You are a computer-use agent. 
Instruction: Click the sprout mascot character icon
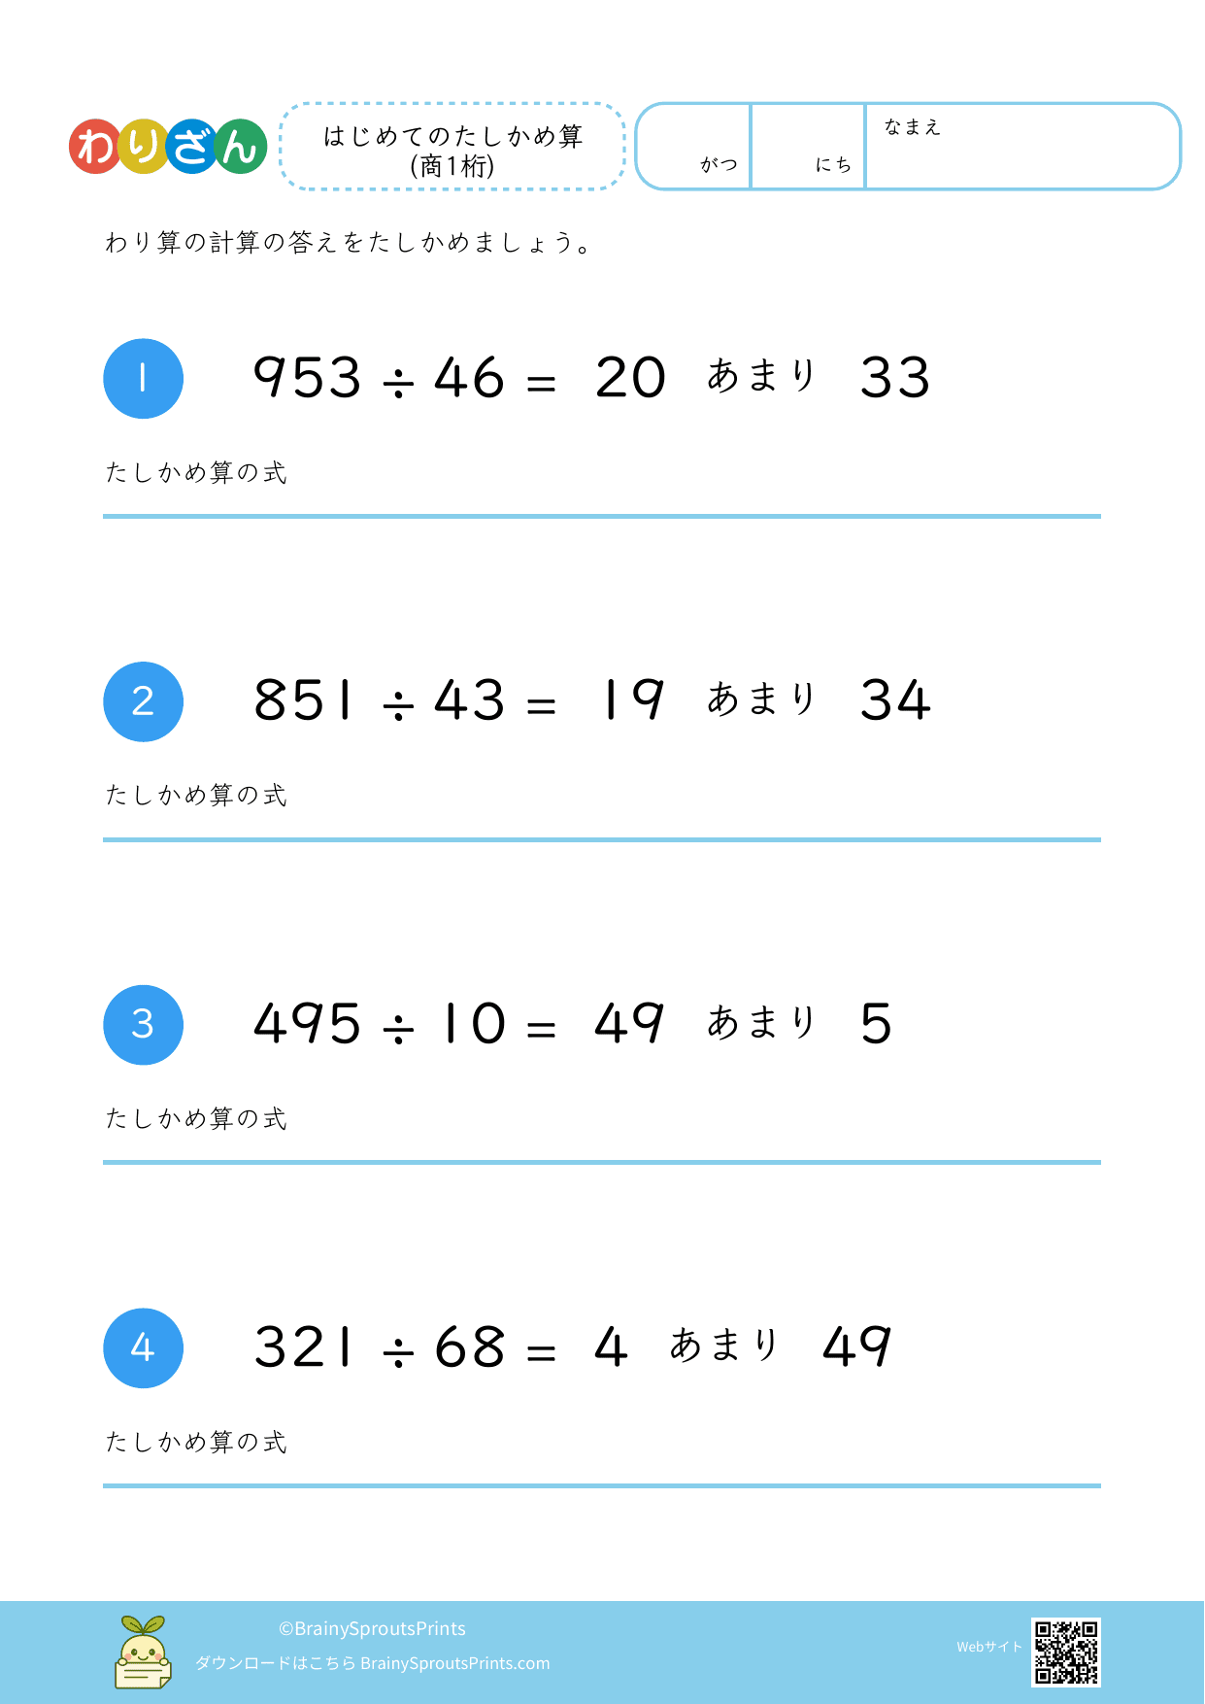[143, 1653]
